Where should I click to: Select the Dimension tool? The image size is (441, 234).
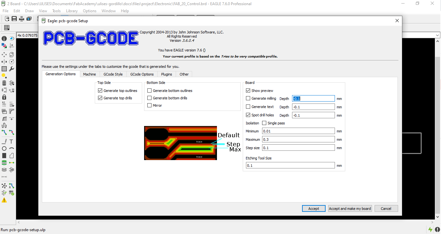pyautogui.click(x=4, y=177)
